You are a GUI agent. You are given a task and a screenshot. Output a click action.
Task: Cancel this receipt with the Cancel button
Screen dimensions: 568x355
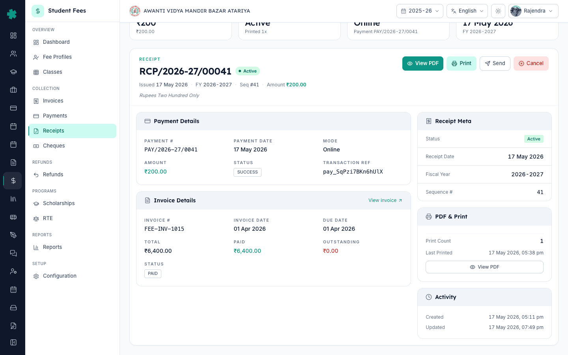[531, 64]
